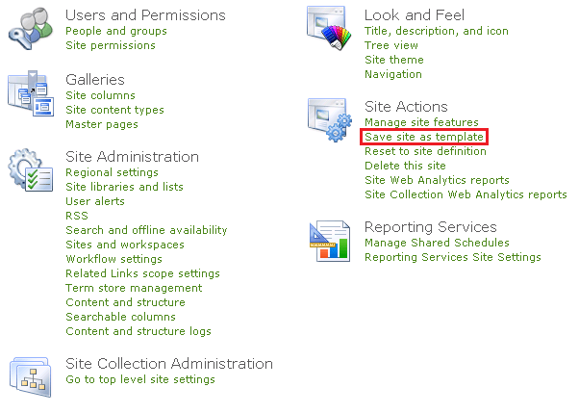Open Navigation settings link
Screen dimensions: 579x413
click(393, 74)
